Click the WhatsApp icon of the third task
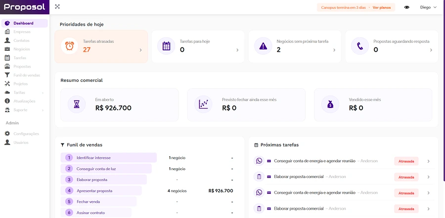Screen dimensions: 445x218 click(259, 192)
